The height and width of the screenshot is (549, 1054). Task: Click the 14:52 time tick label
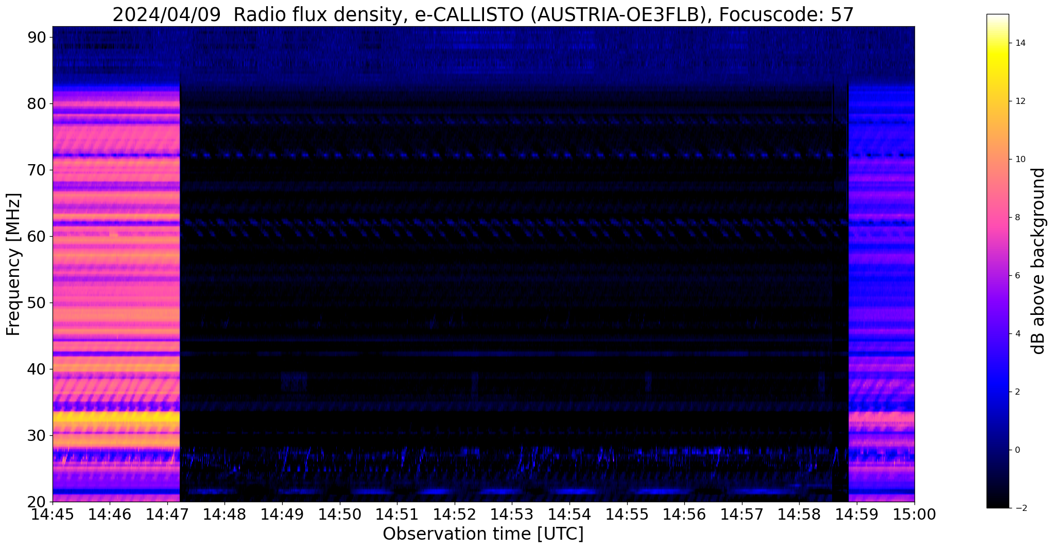[x=454, y=514]
